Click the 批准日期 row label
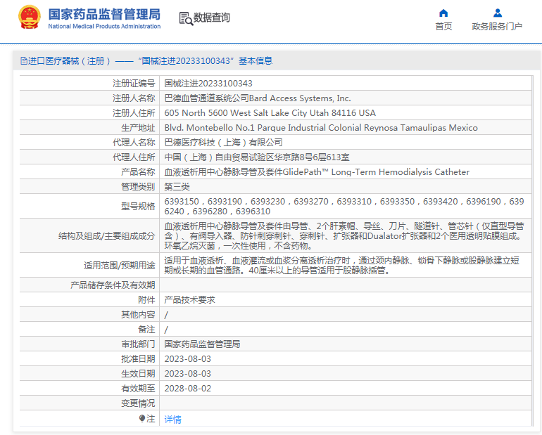Viewport: 542px width, 435px height. tap(138, 359)
